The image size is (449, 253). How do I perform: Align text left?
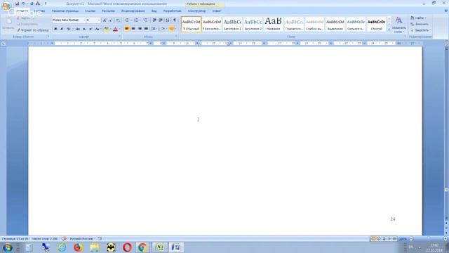click(126, 29)
